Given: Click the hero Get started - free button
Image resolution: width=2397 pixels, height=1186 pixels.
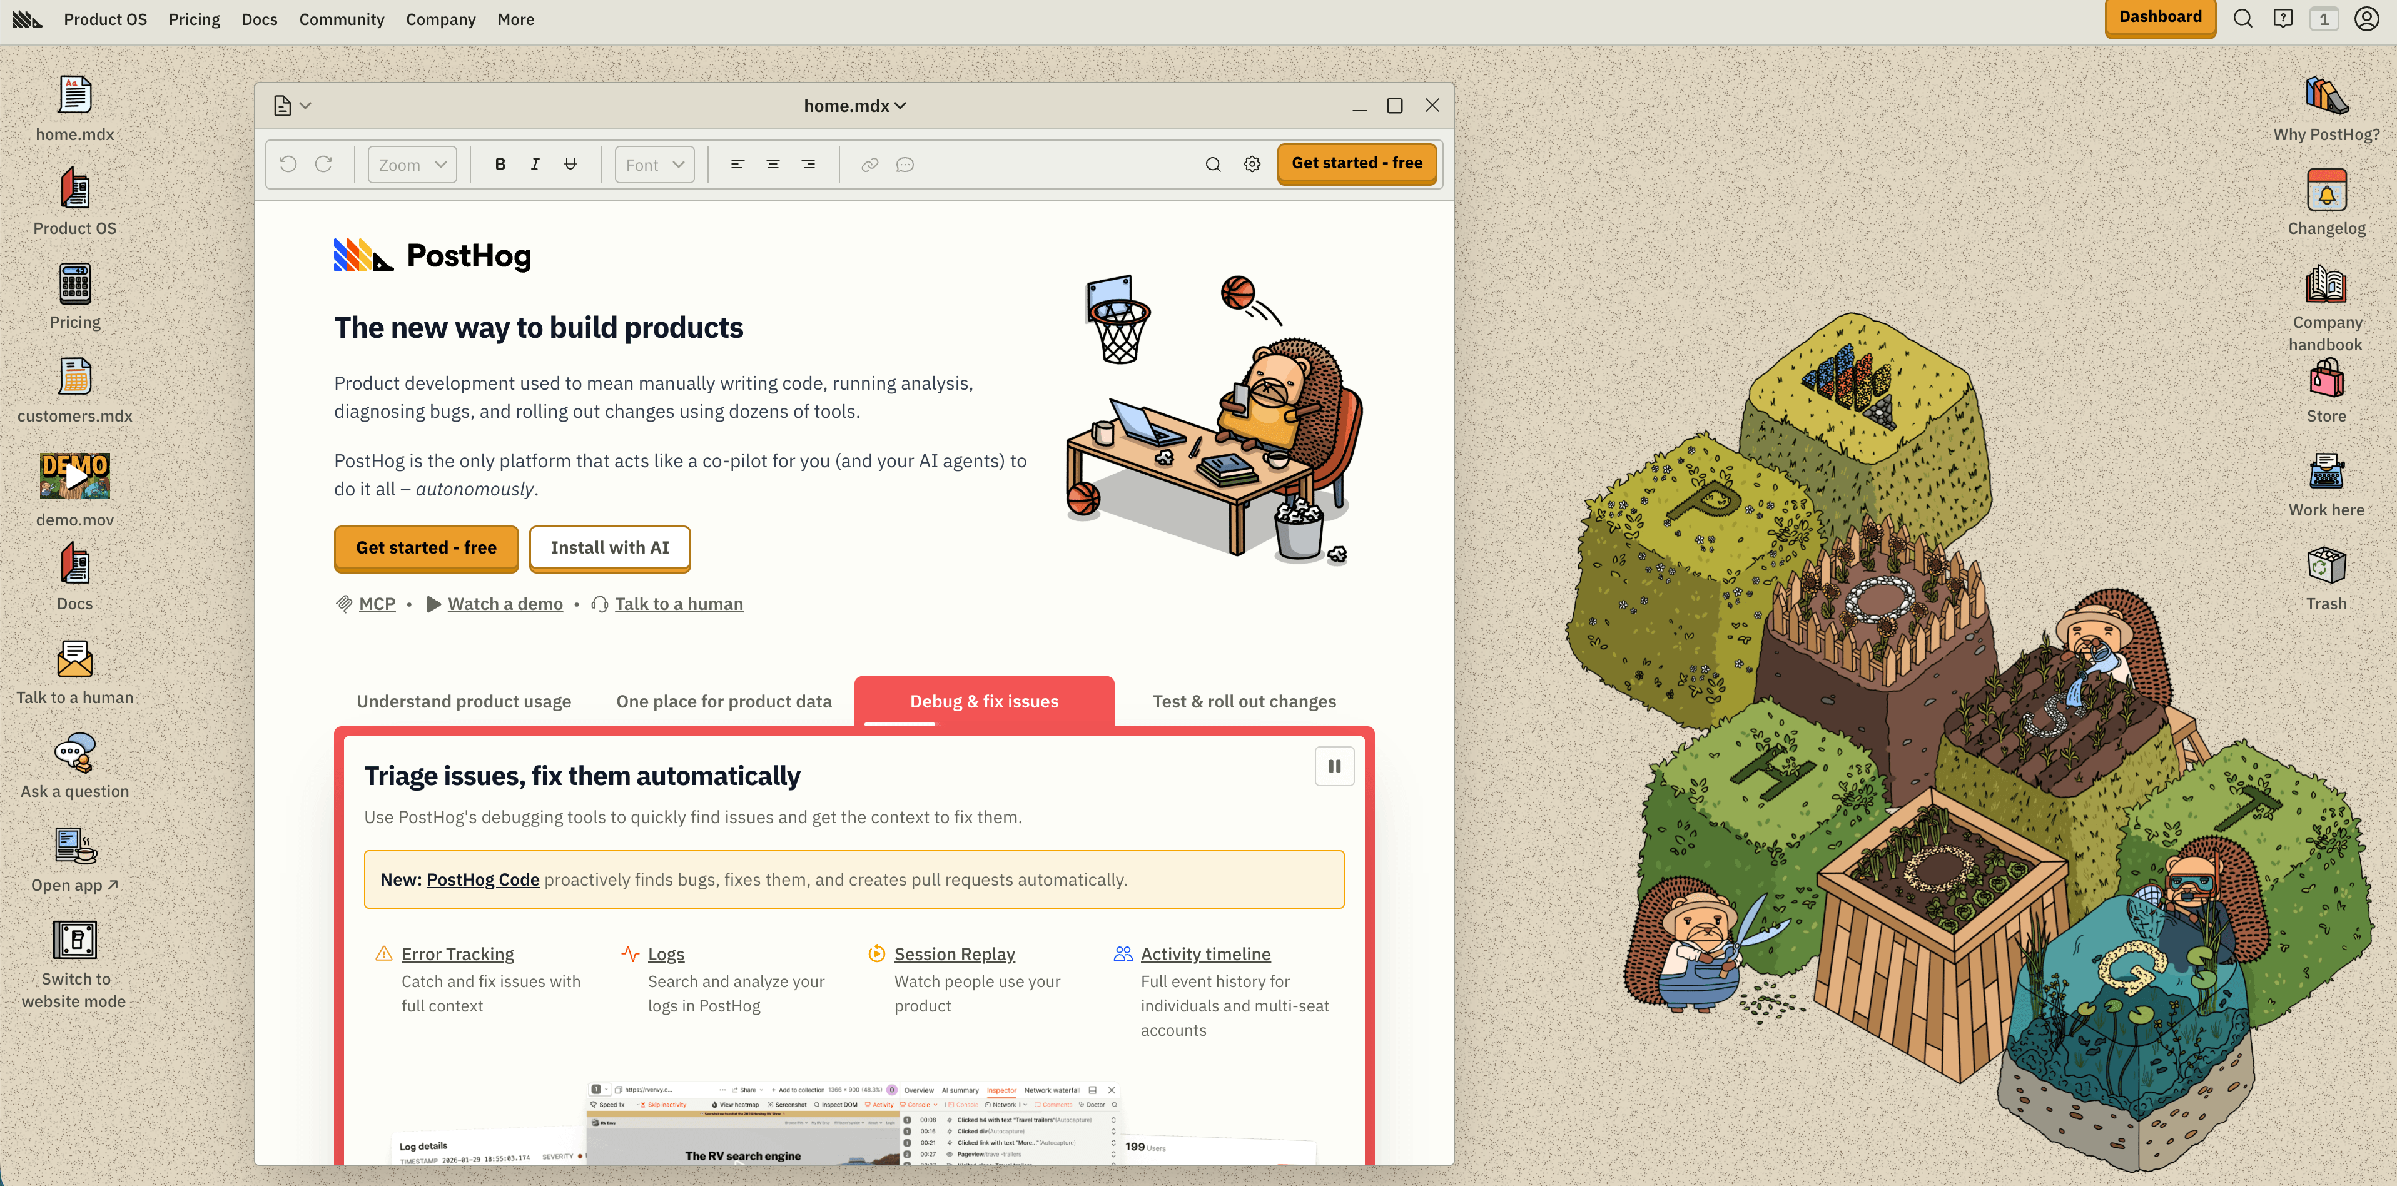Looking at the screenshot, I should (x=426, y=548).
